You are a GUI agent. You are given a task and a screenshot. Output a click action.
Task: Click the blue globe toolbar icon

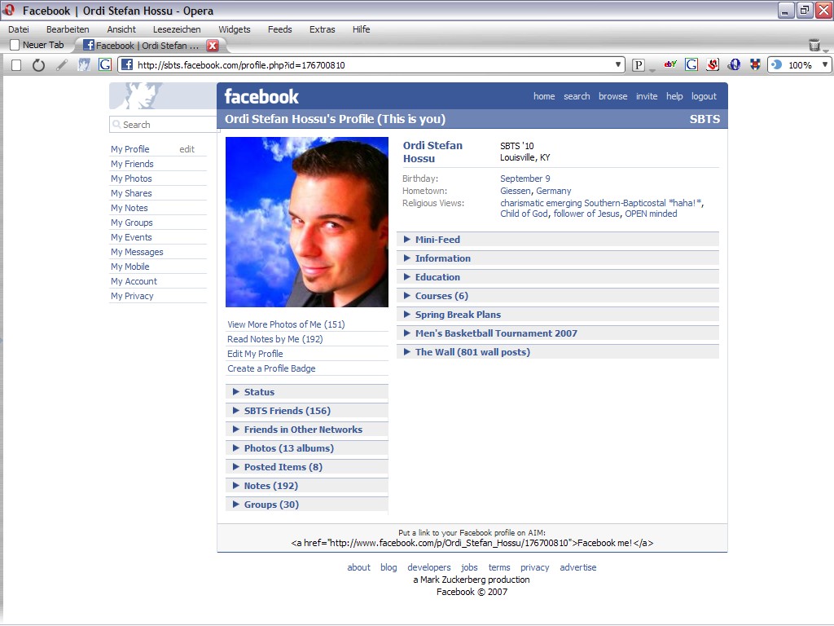coord(735,65)
